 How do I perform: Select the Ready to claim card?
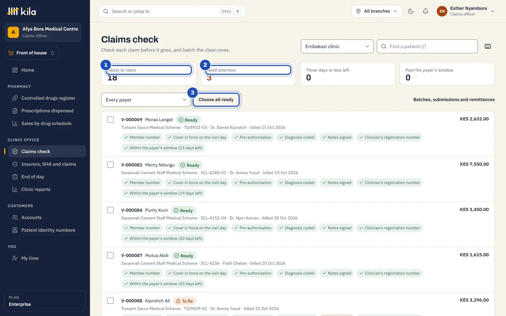pyautogui.click(x=149, y=74)
